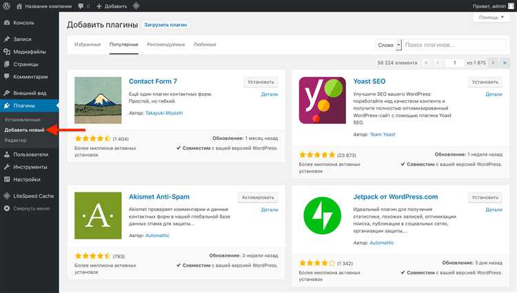Click the plus icon for Добавить
This screenshot has width=517, height=293.
click(x=99, y=6)
